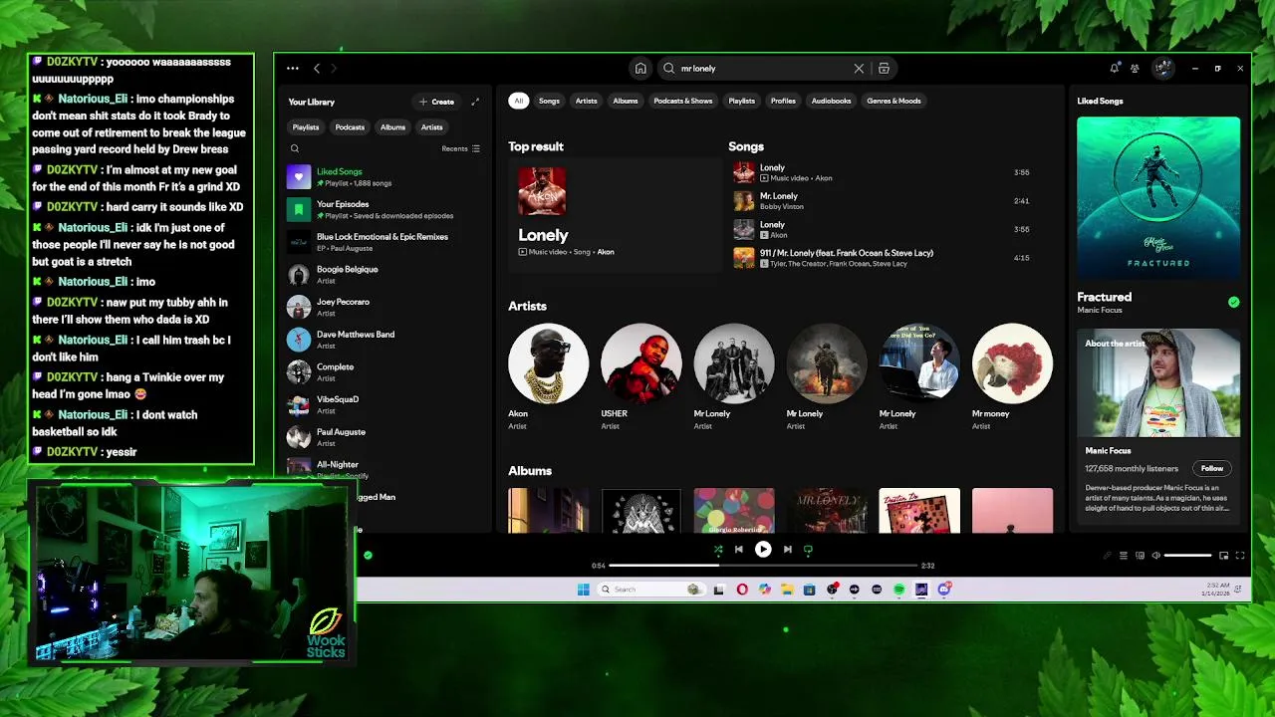Seek within the song progress bar
The width and height of the screenshot is (1275, 717).
pyautogui.click(x=762, y=566)
